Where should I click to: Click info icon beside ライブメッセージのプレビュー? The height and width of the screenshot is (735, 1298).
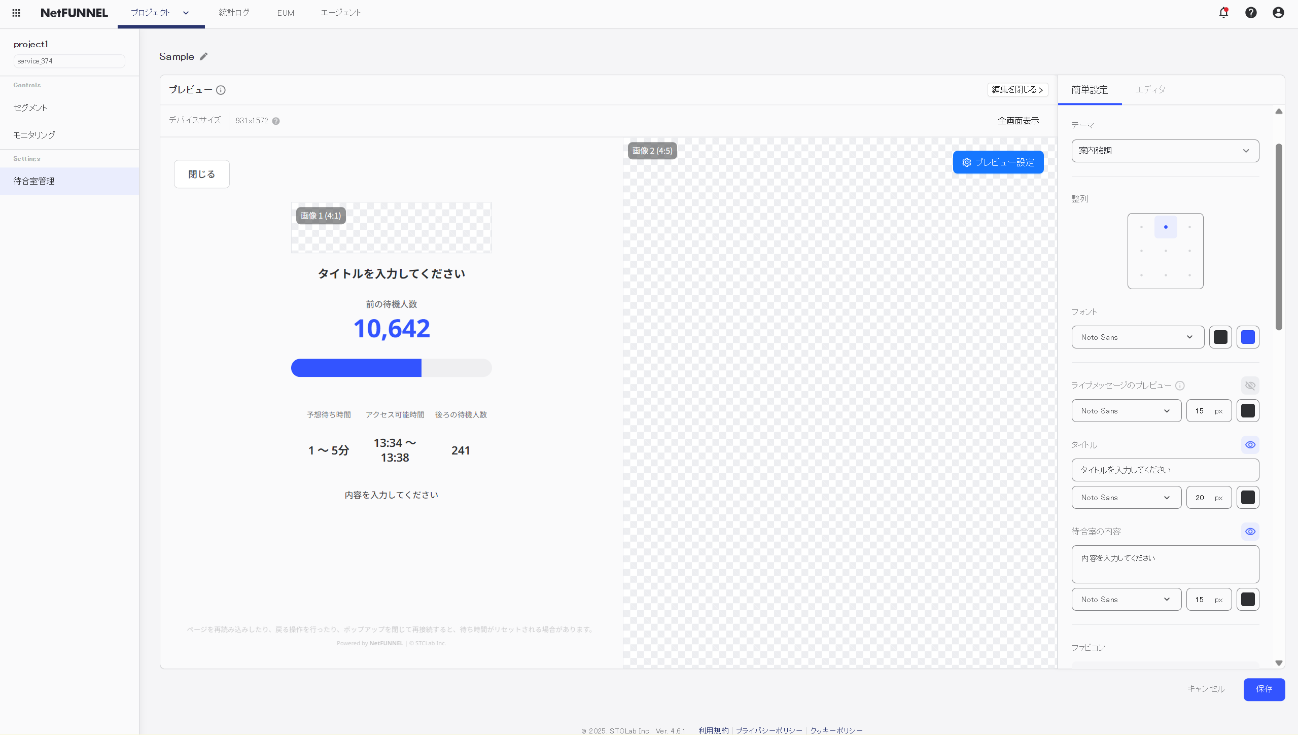coord(1180,386)
